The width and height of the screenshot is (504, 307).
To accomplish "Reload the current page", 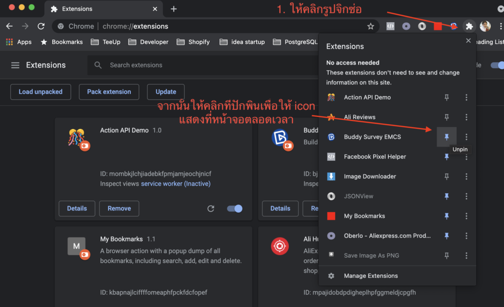I will click(x=41, y=26).
